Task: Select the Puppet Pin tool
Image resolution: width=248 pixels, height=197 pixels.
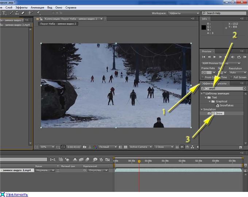Action: pyautogui.click(x=38, y=13)
